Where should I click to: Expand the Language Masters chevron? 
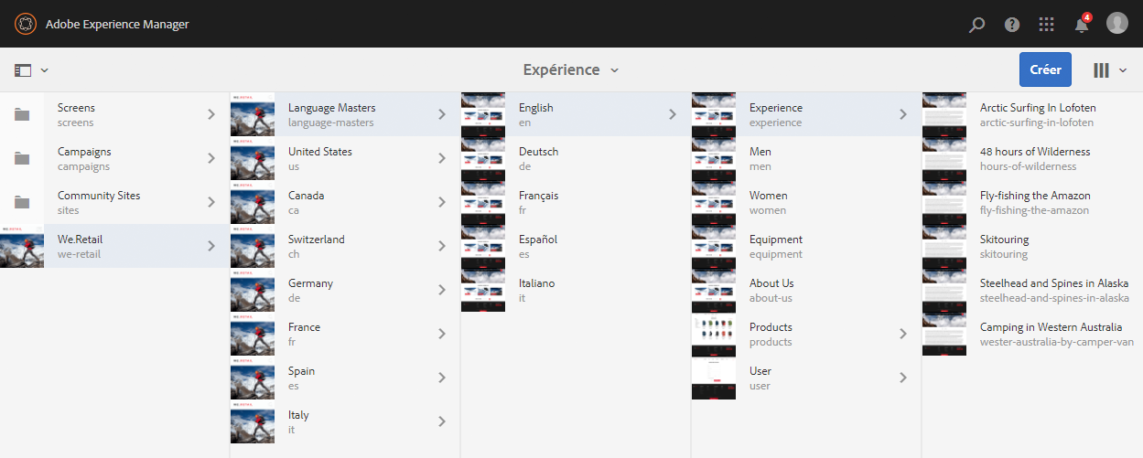tap(441, 114)
